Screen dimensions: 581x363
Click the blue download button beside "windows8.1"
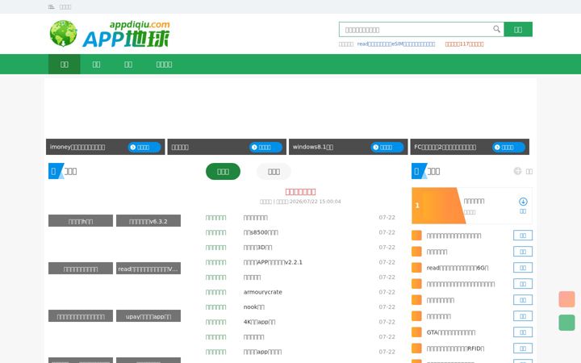[387, 147]
